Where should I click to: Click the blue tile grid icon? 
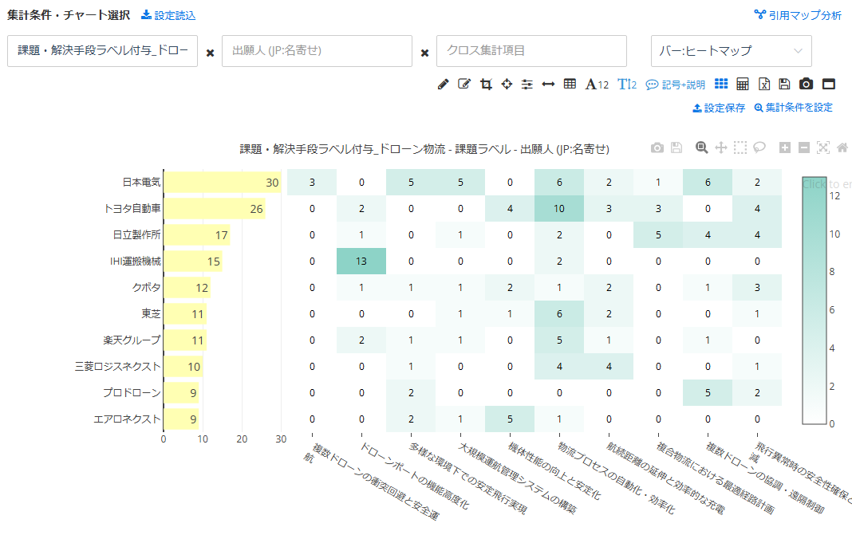tap(721, 85)
